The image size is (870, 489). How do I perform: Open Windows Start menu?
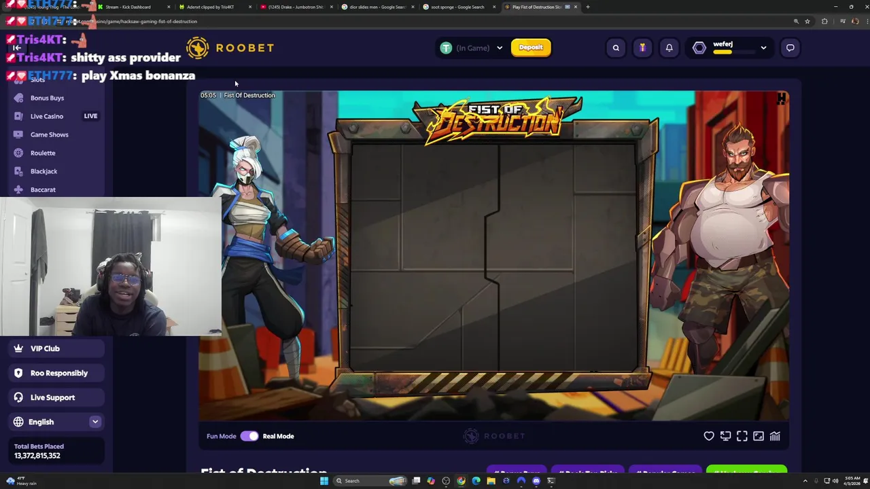(324, 481)
